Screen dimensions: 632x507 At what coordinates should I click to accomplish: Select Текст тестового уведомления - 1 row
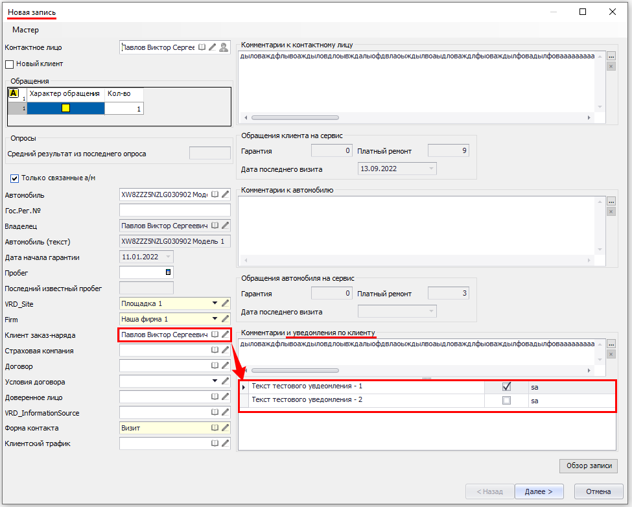tap(307, 386)
